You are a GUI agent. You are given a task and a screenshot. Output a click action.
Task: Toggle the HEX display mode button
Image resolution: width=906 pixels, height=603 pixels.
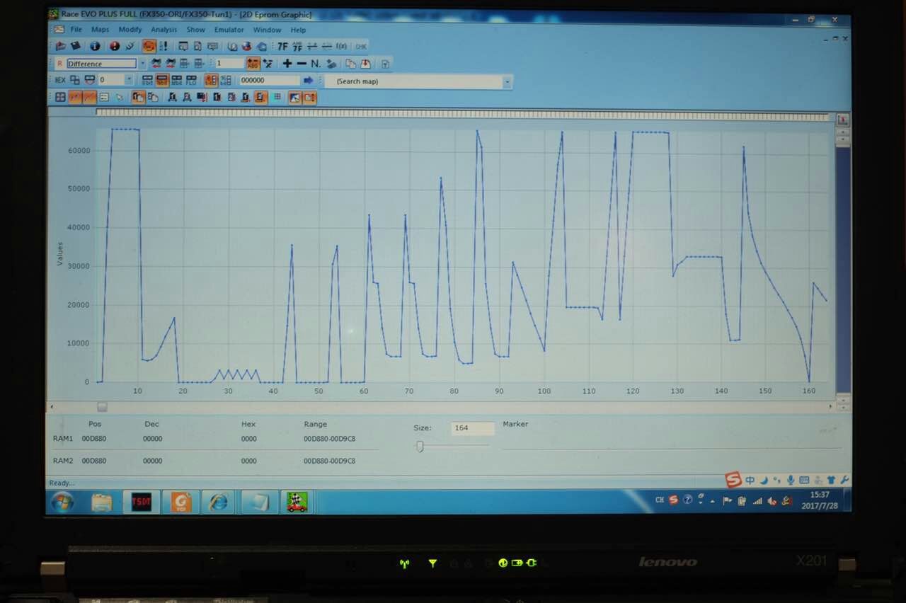click(x=60, y=81)
